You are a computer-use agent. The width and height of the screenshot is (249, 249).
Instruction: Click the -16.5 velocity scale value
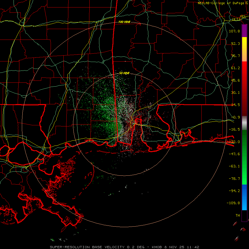[x=234, y=129]
